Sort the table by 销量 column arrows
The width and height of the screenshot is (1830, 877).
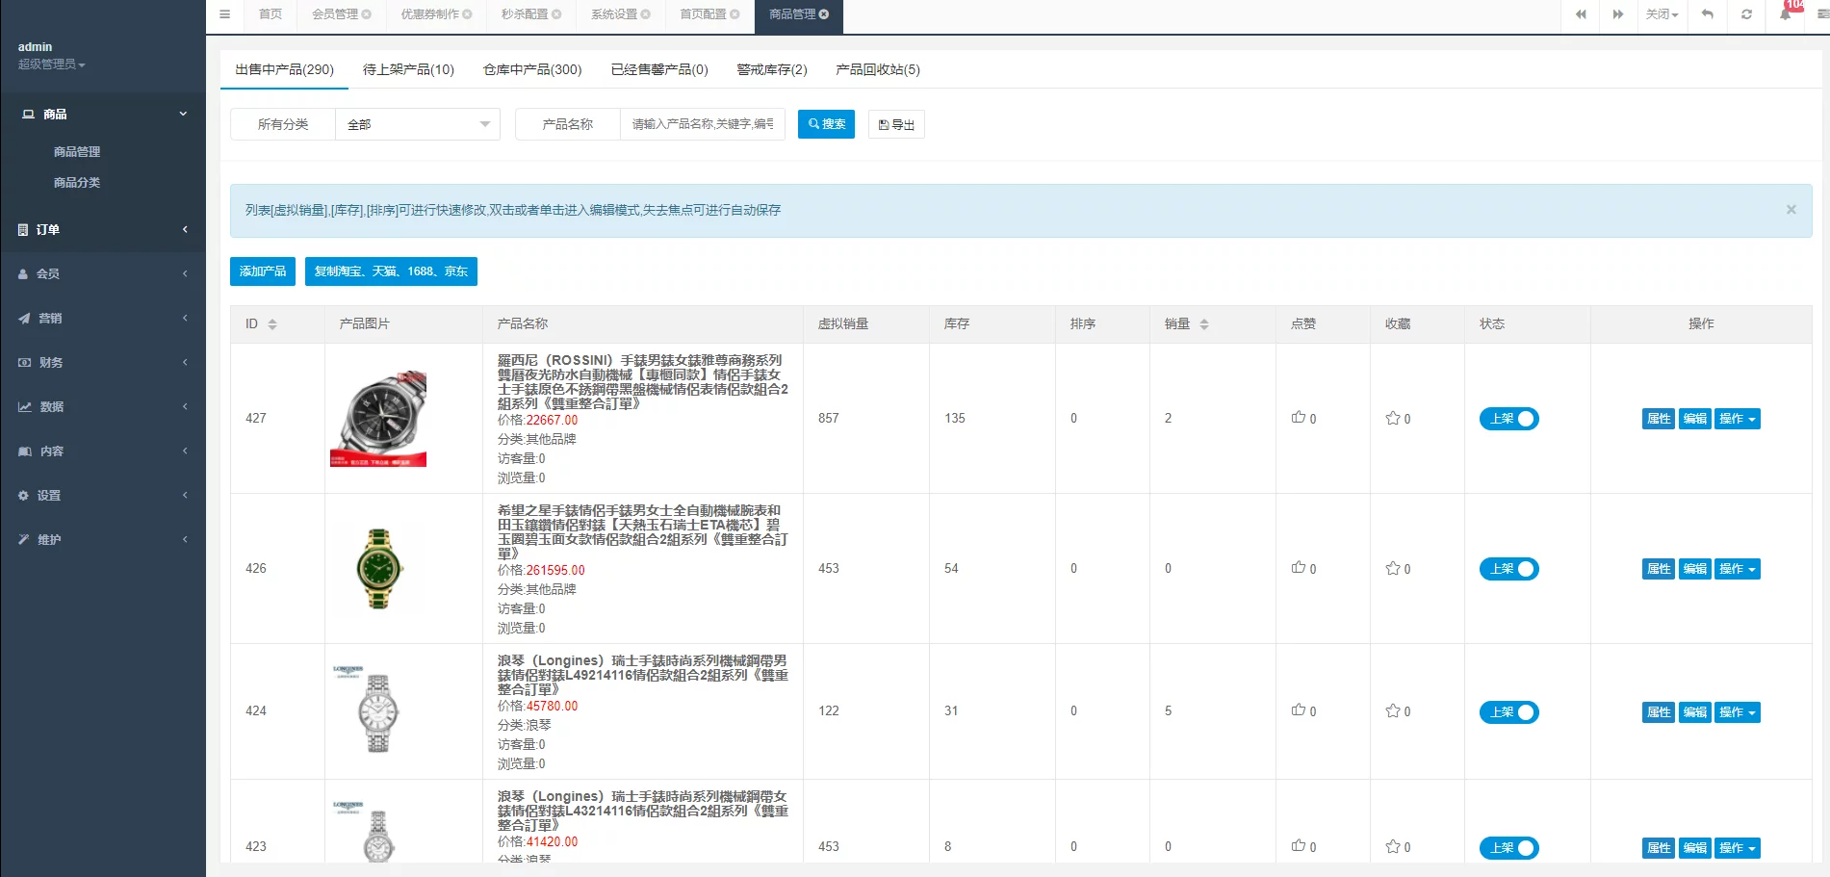click(1204, 324)
